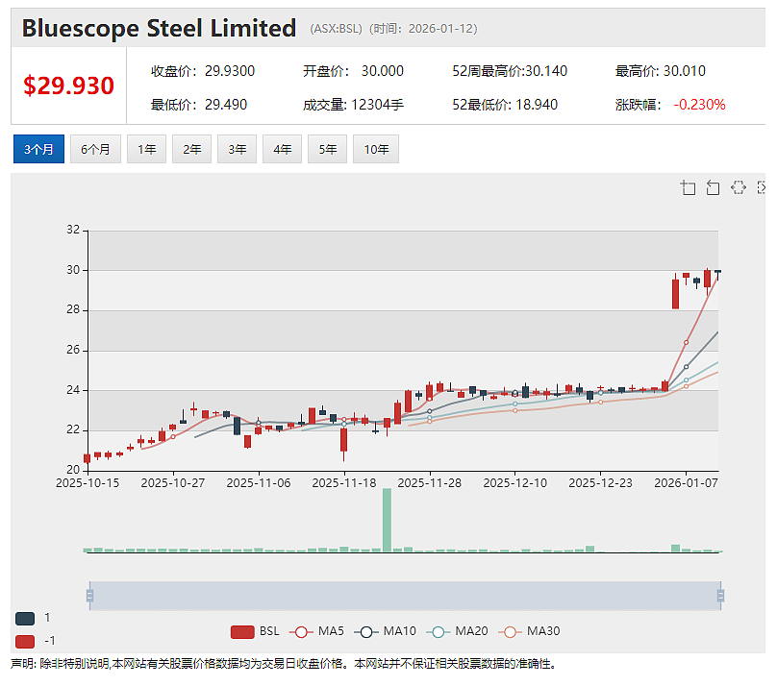Switch to the 1年 range tab
777x686 pixels.
coord(146,149)
